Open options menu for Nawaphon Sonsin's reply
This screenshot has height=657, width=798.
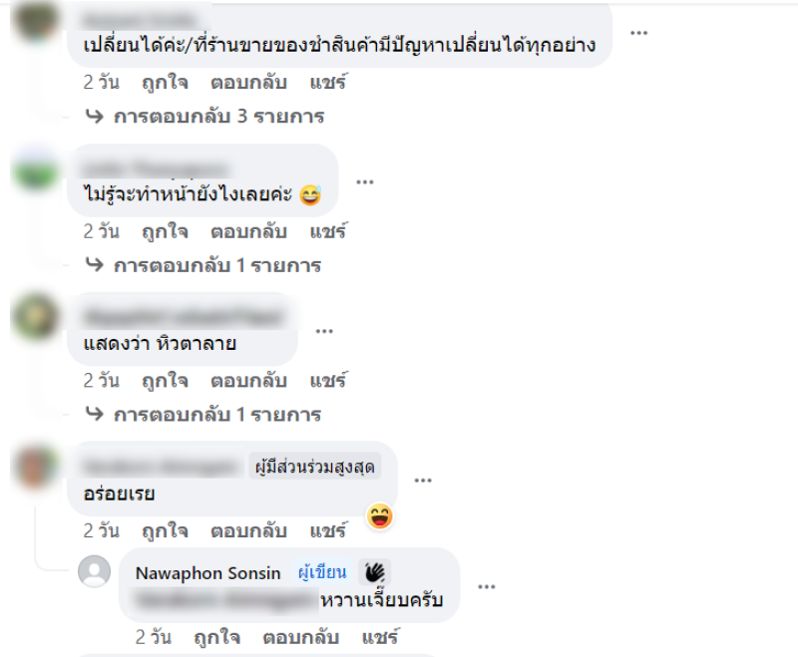(487, 587)
